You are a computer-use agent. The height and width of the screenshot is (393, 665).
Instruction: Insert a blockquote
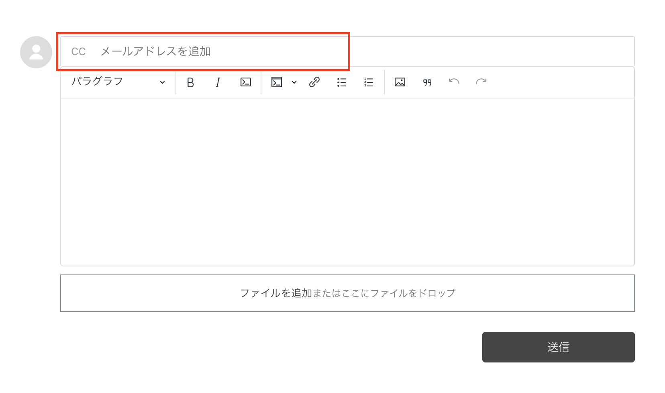click(x=427, y=82)
